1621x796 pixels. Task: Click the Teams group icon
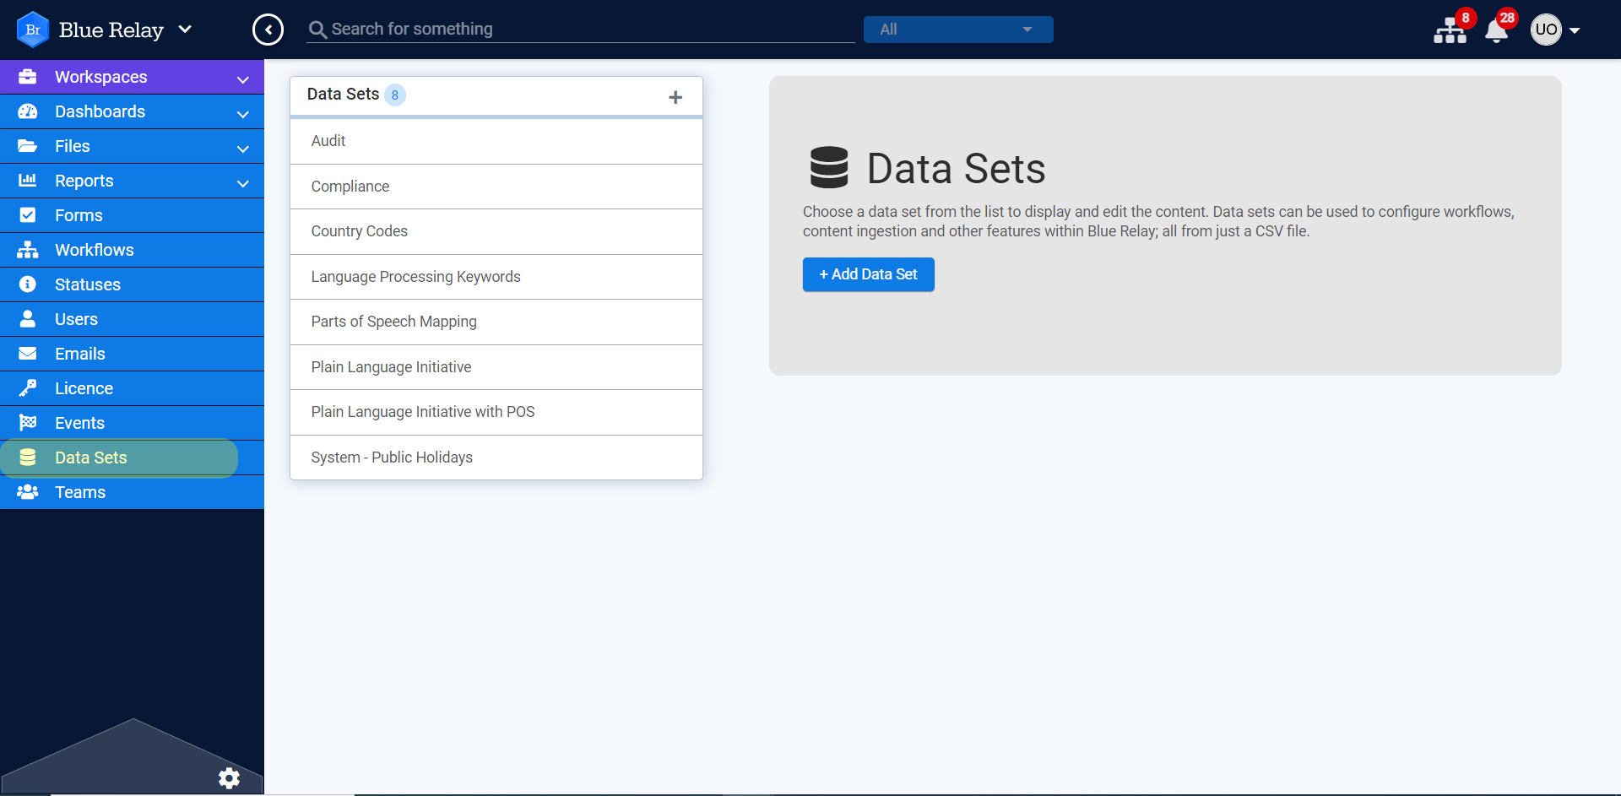pos(28,492)
